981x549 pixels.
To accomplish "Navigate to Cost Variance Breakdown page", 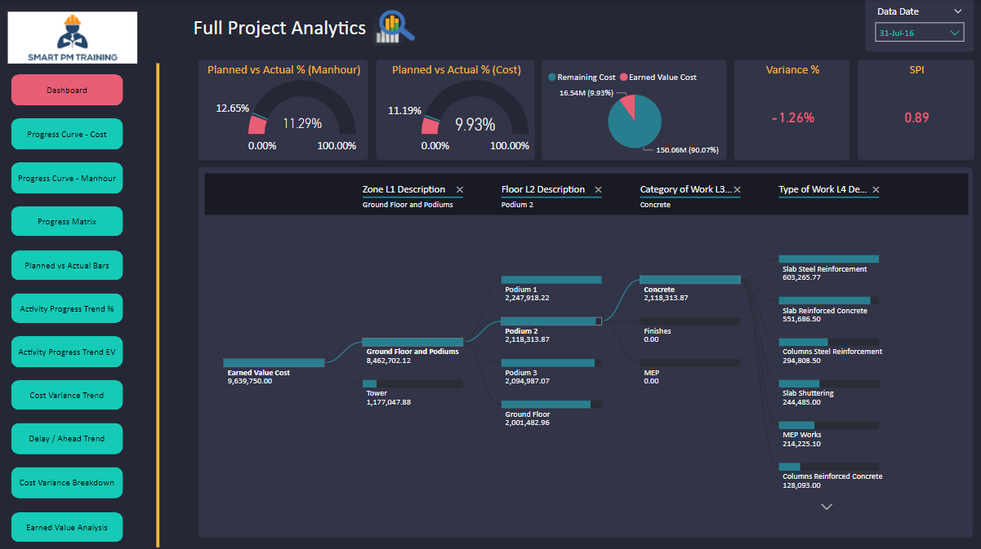I will [66, 482].
